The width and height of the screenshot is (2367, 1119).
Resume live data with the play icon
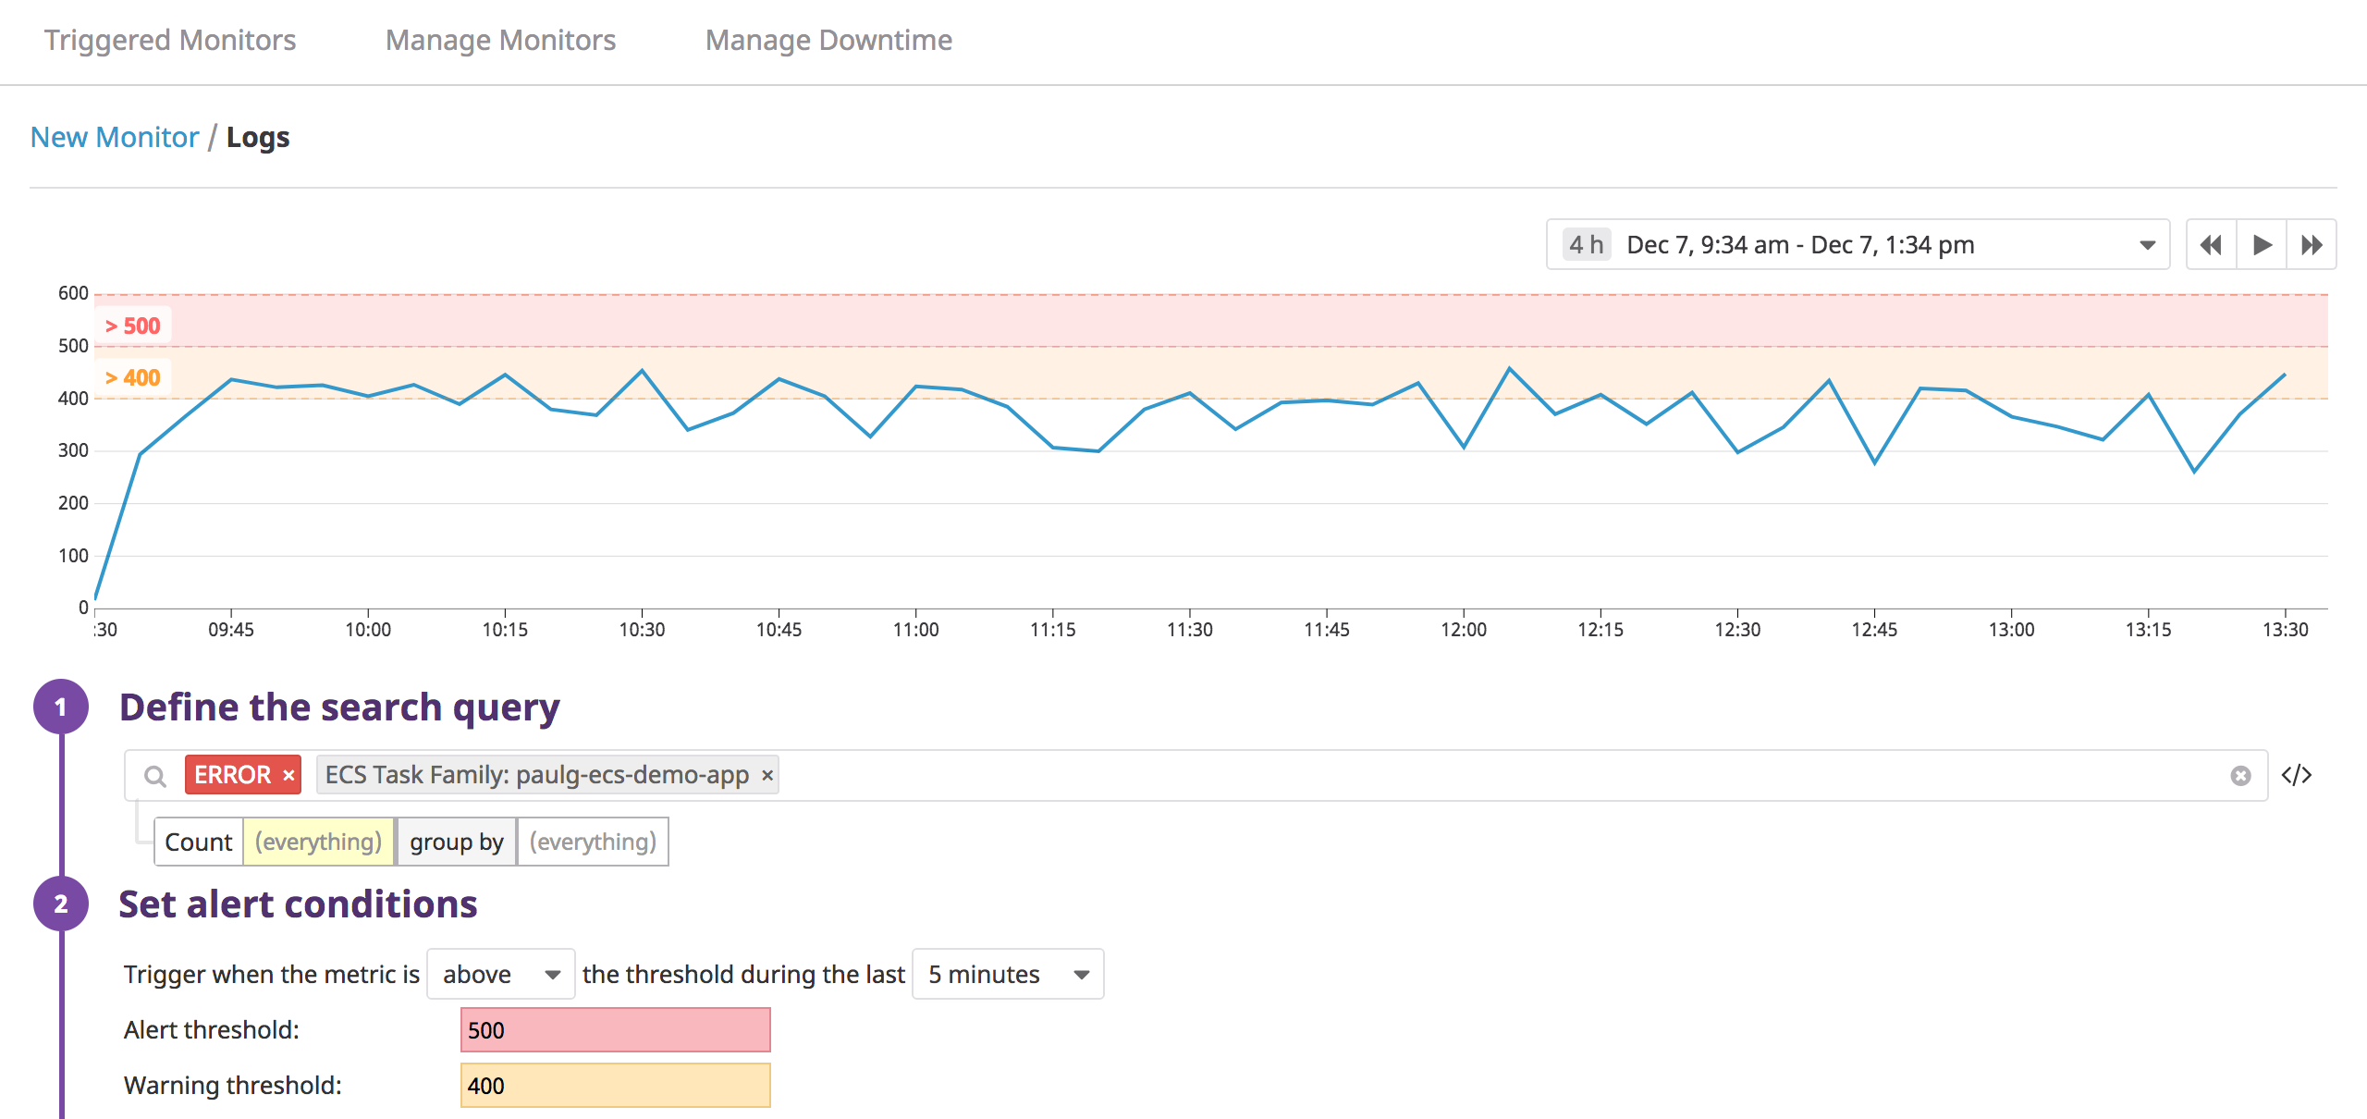(x=2262, y=244)
